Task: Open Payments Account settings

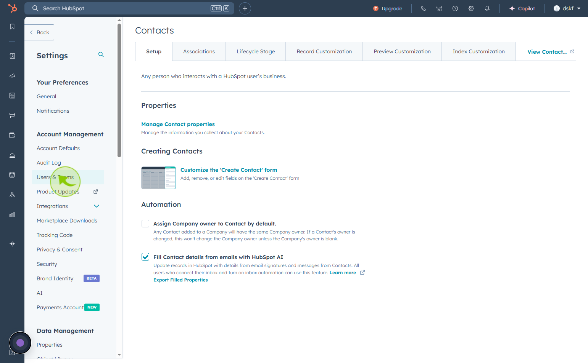Action: (x=60, y=307)
